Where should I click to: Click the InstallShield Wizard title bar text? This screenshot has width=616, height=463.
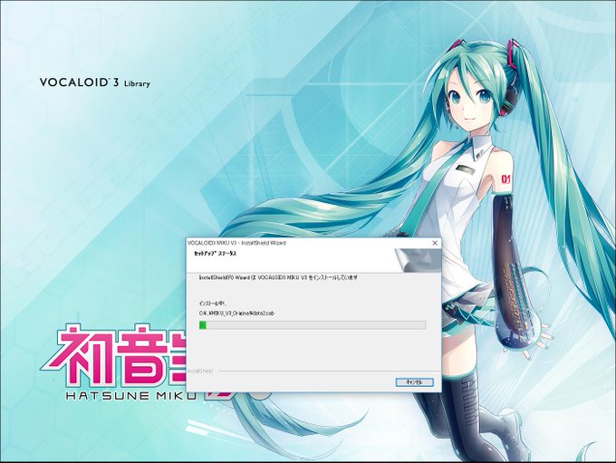coord(237,243)
